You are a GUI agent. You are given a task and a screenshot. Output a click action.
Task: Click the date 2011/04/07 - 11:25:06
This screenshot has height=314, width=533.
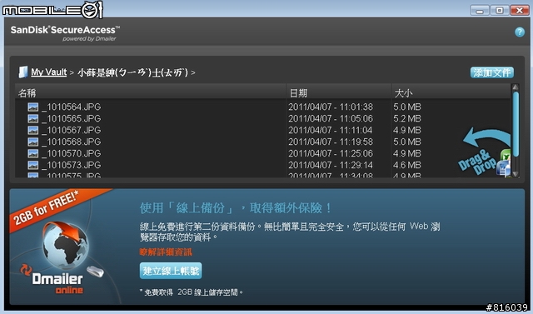pyautogui.click(x=331, y=153)
